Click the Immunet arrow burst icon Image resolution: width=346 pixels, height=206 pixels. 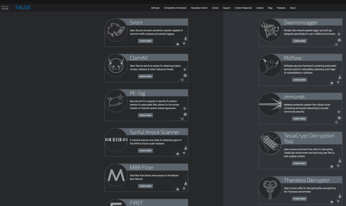270,104
